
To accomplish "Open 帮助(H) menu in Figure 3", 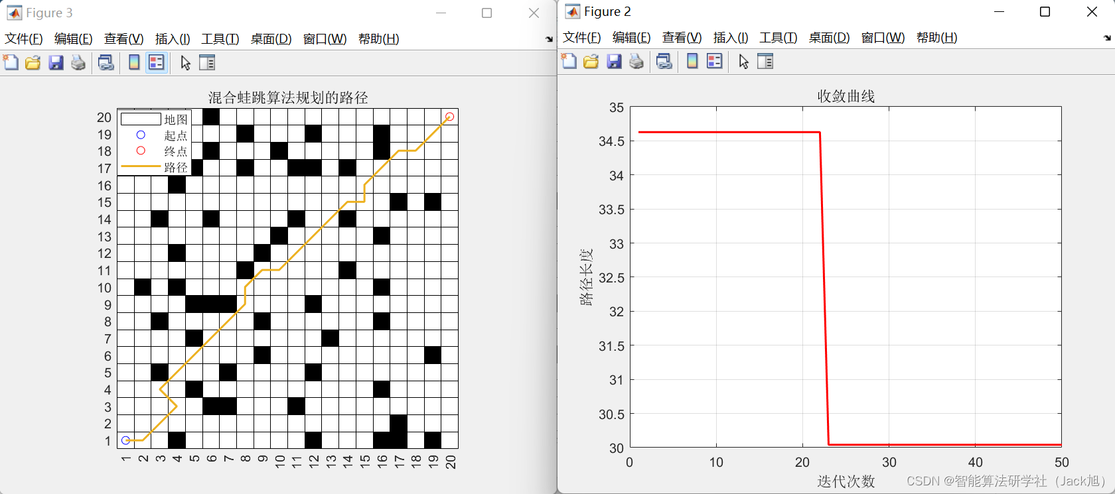I will [x=378, y=39].
